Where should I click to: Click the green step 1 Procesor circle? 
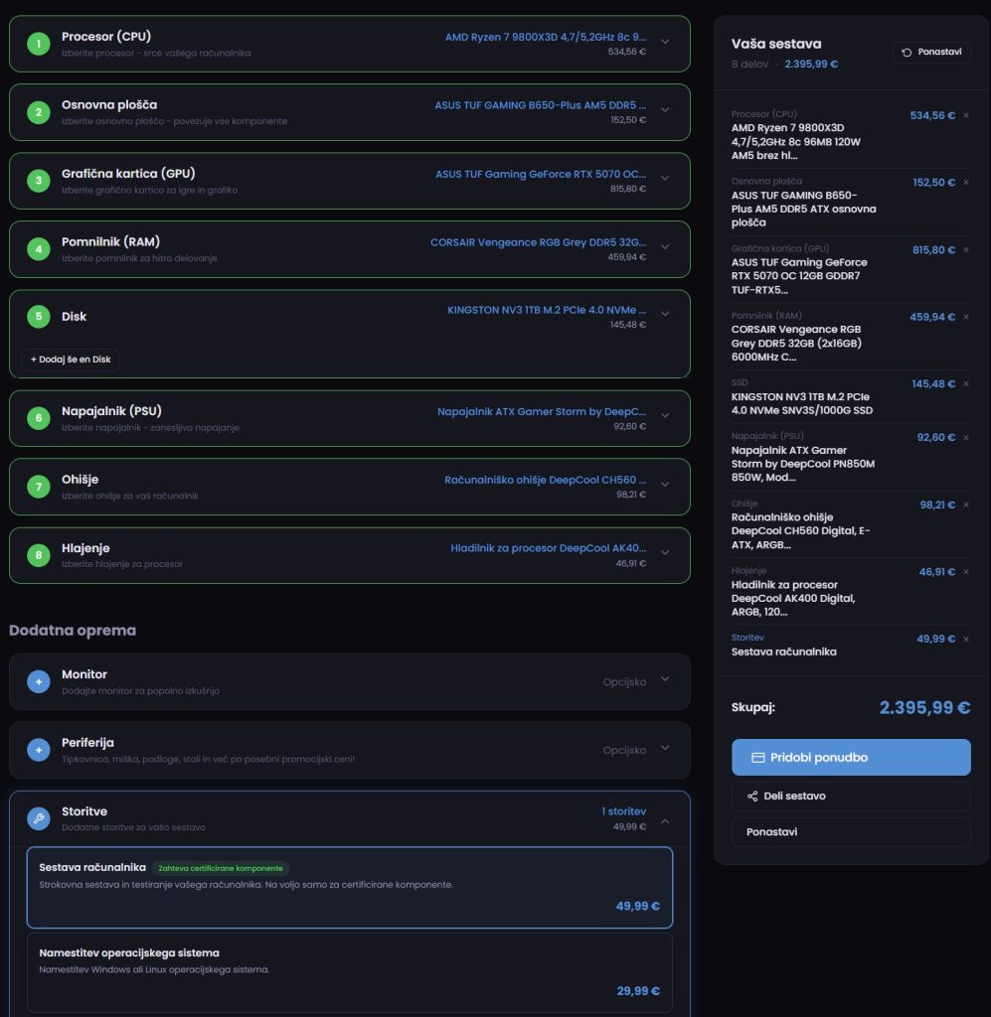pos(39,44)
